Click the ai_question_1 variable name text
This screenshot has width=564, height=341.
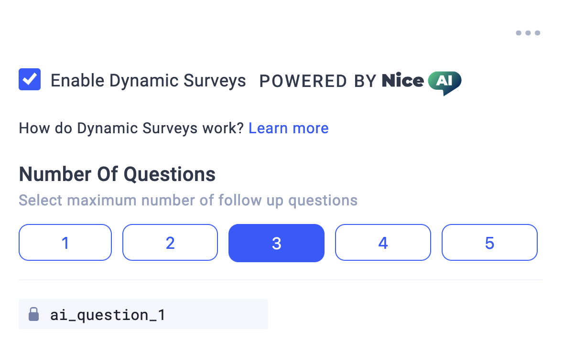tap(108, 315)
